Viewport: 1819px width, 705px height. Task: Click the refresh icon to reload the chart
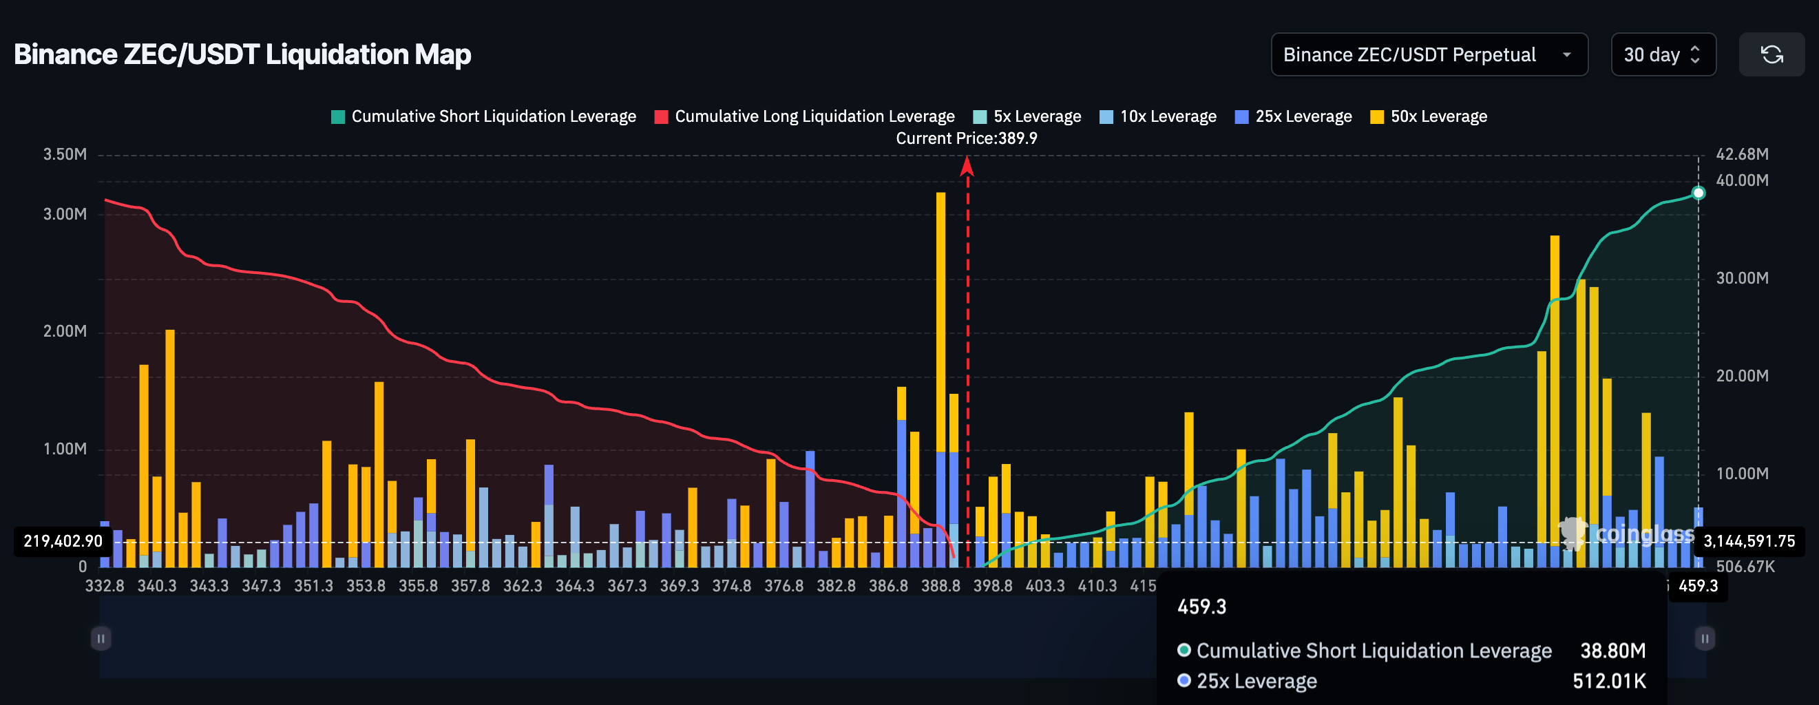(x=1772, y=54)
